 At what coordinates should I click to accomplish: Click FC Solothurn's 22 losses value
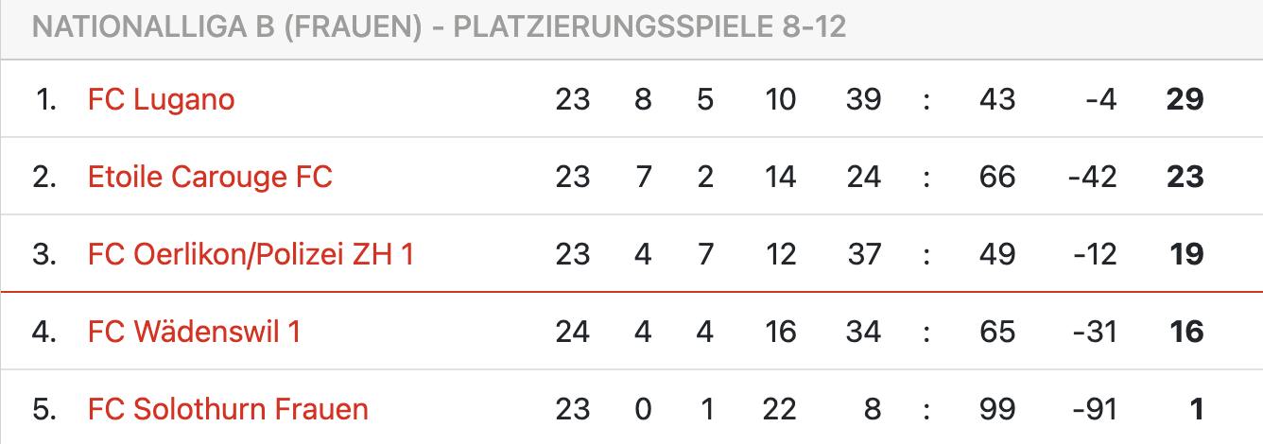pyautogui.click(x=781, y=409)
